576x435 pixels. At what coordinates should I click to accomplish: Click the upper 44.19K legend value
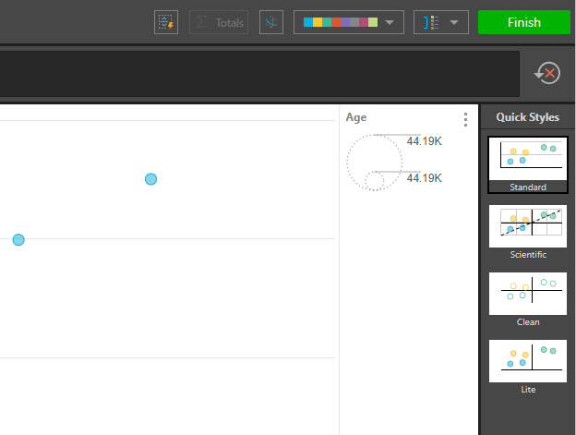[424, 141]
